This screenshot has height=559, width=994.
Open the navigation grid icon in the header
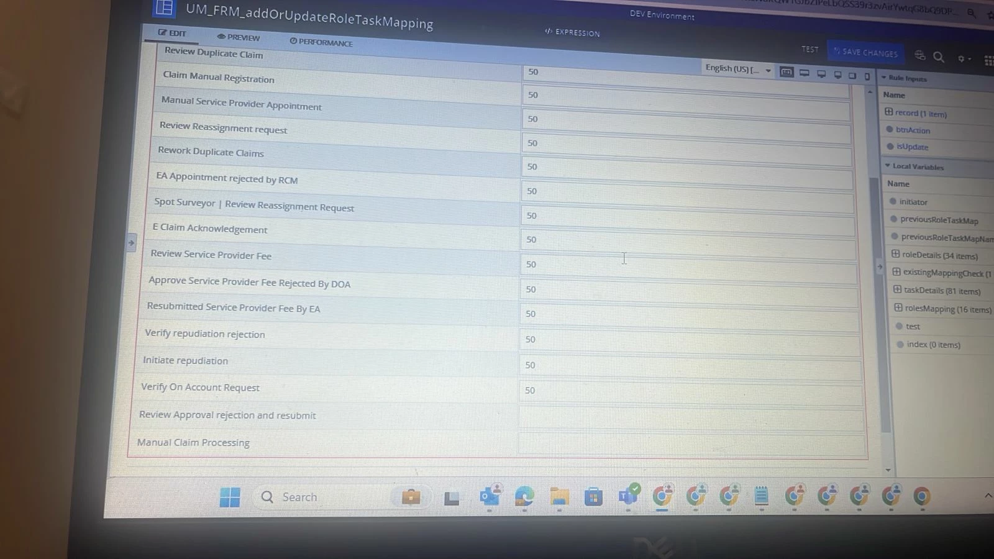pyautogui.click(x=989, y=60)
